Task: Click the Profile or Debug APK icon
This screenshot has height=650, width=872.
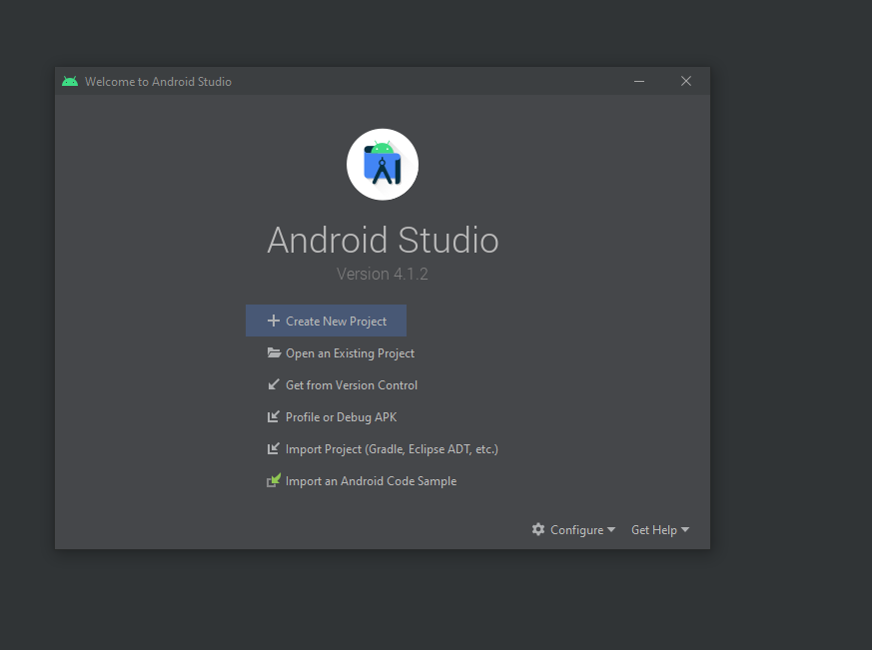Action: (x=274, y=417)
